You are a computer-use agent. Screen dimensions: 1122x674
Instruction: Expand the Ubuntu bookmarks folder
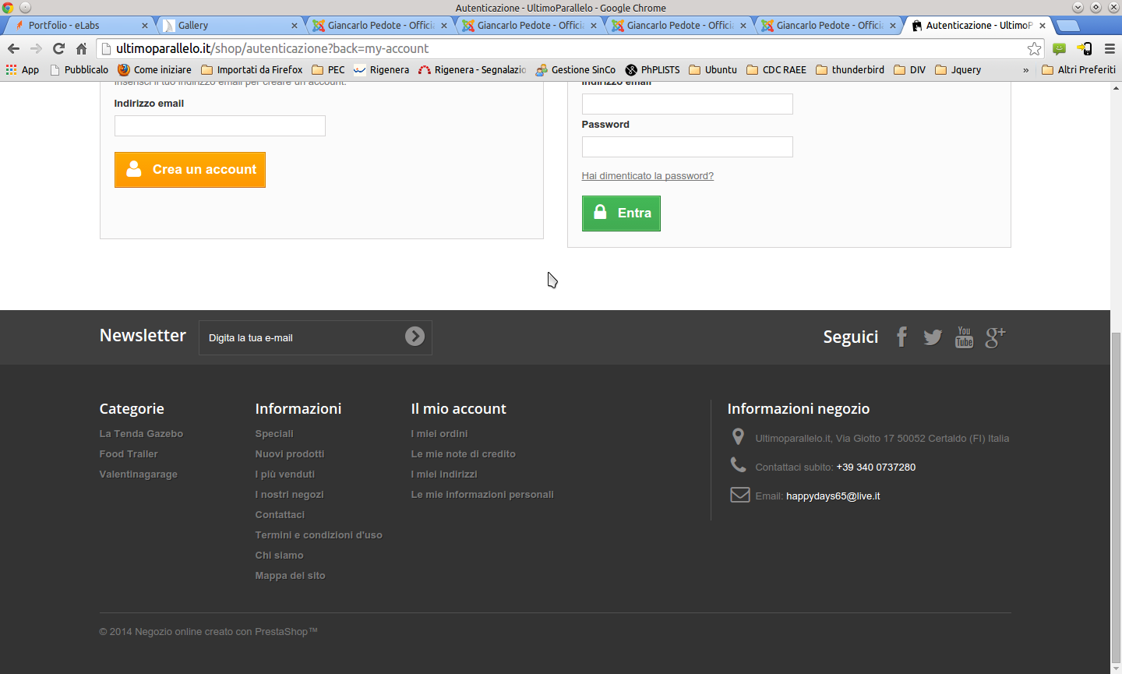point(713,70)
